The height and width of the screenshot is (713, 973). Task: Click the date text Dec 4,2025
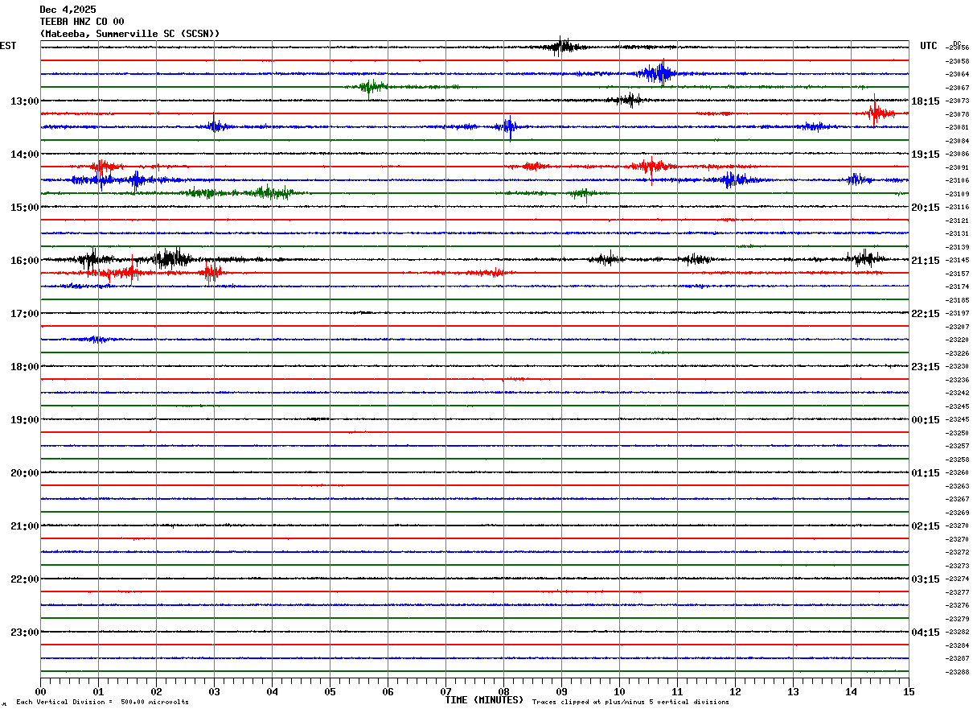click(68, 10)
